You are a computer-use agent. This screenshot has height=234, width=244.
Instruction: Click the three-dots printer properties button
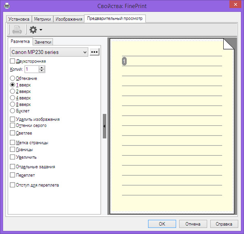[95, 52]
